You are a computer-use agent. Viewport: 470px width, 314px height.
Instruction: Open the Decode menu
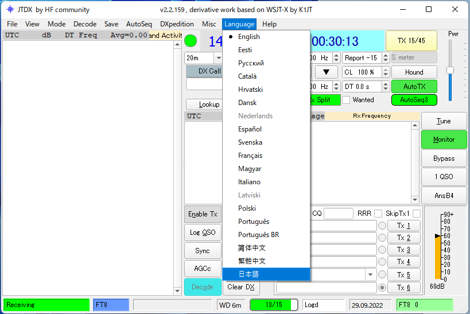85,24
